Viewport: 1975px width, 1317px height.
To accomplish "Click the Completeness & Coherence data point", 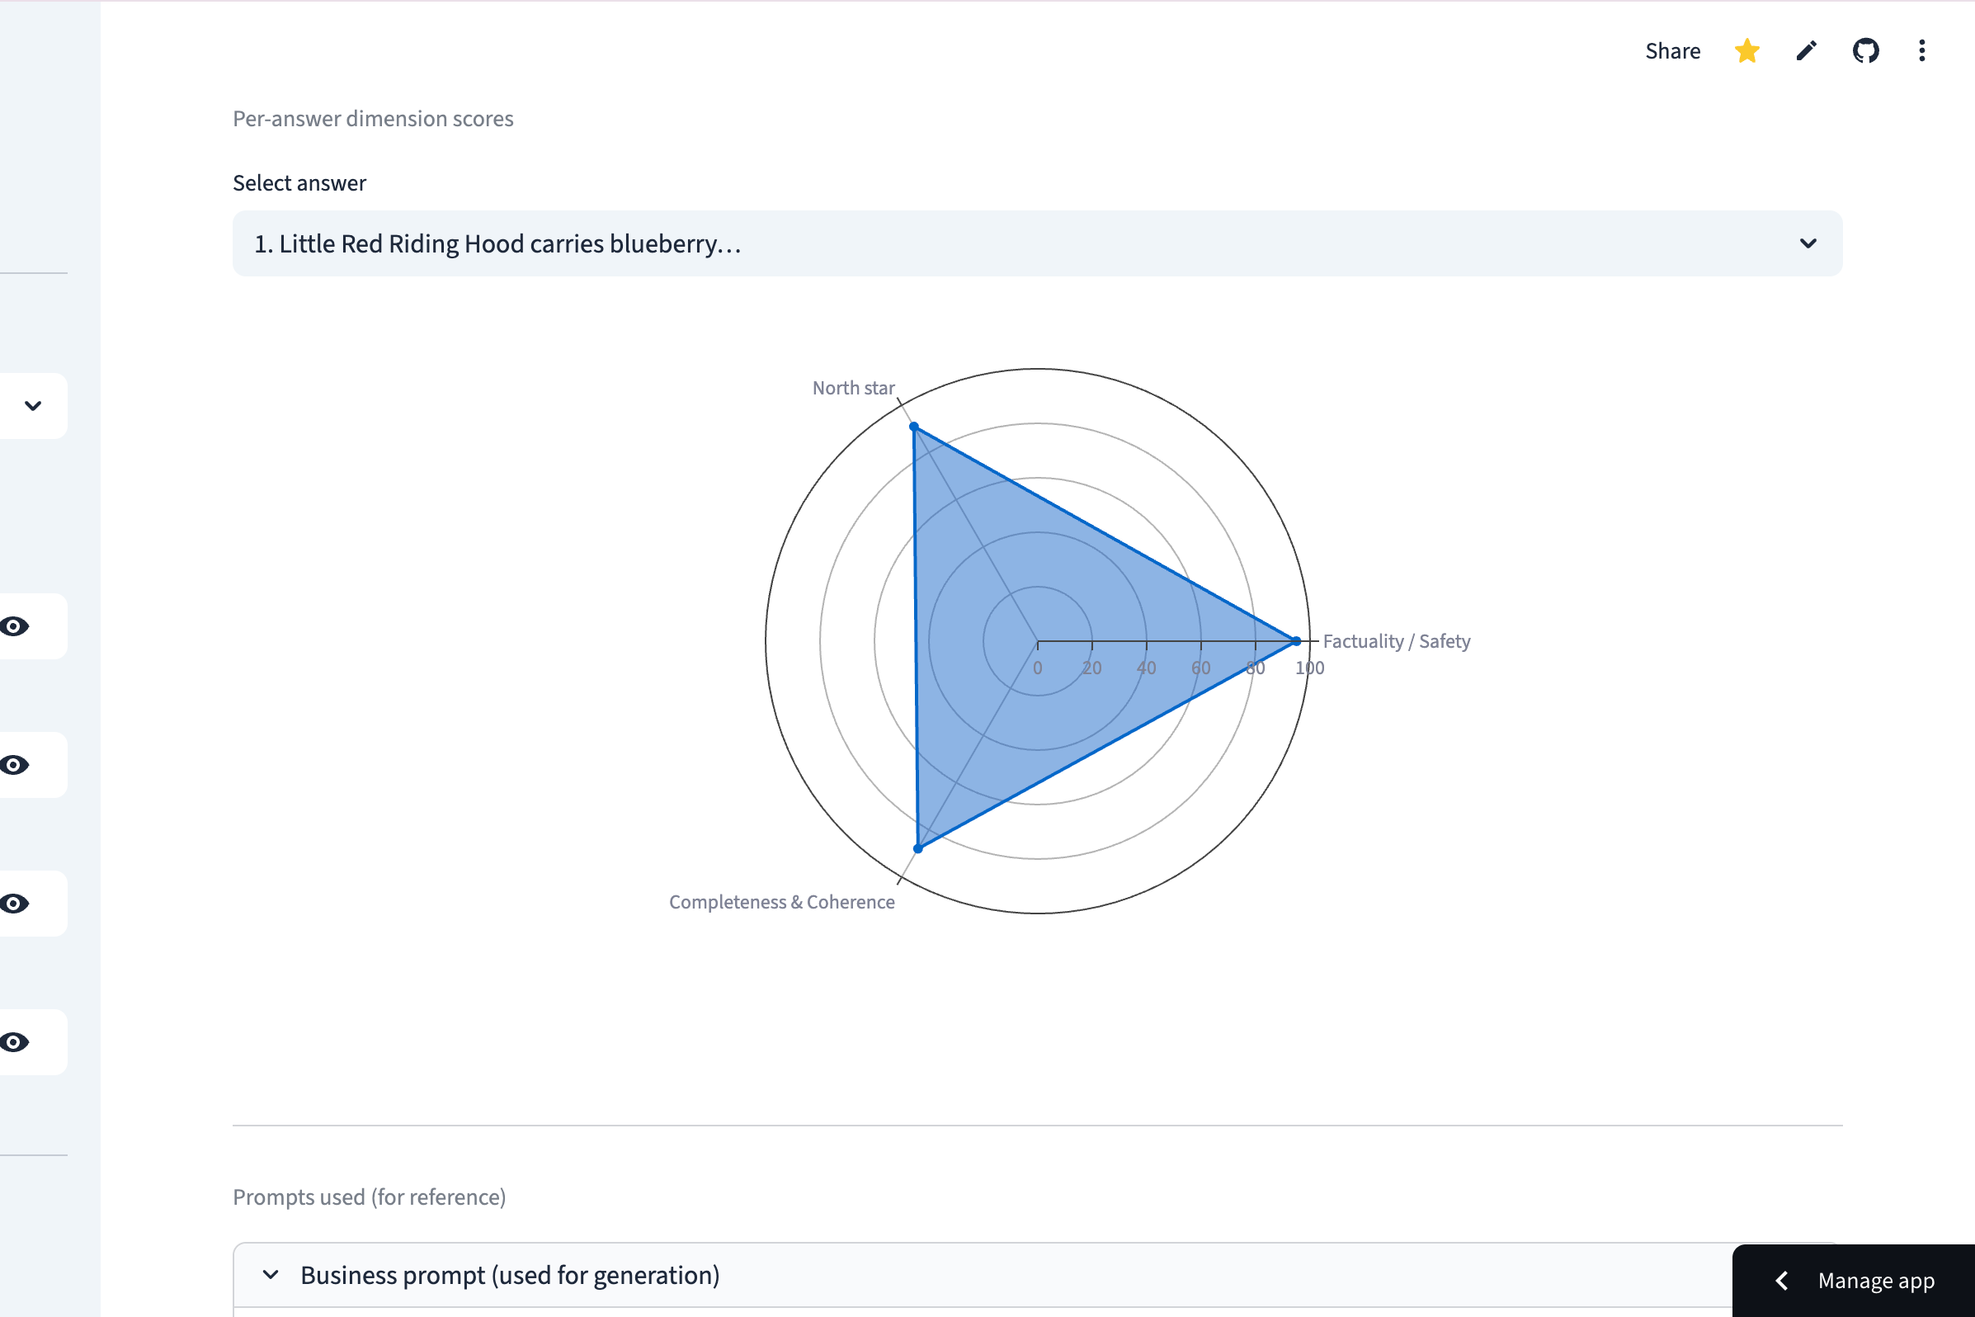I will tap(918, 849).
